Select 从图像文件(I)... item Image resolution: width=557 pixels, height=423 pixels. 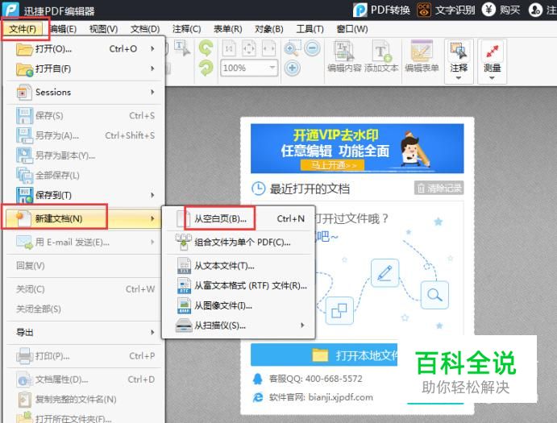(x=239, y=305)
